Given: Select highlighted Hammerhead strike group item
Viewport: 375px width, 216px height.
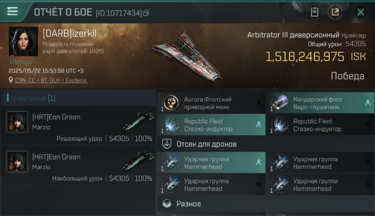Looking at the screenshot, I should point(211,163).
